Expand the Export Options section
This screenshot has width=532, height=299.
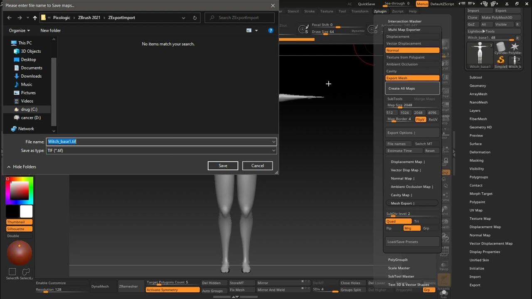coord(412,132)
